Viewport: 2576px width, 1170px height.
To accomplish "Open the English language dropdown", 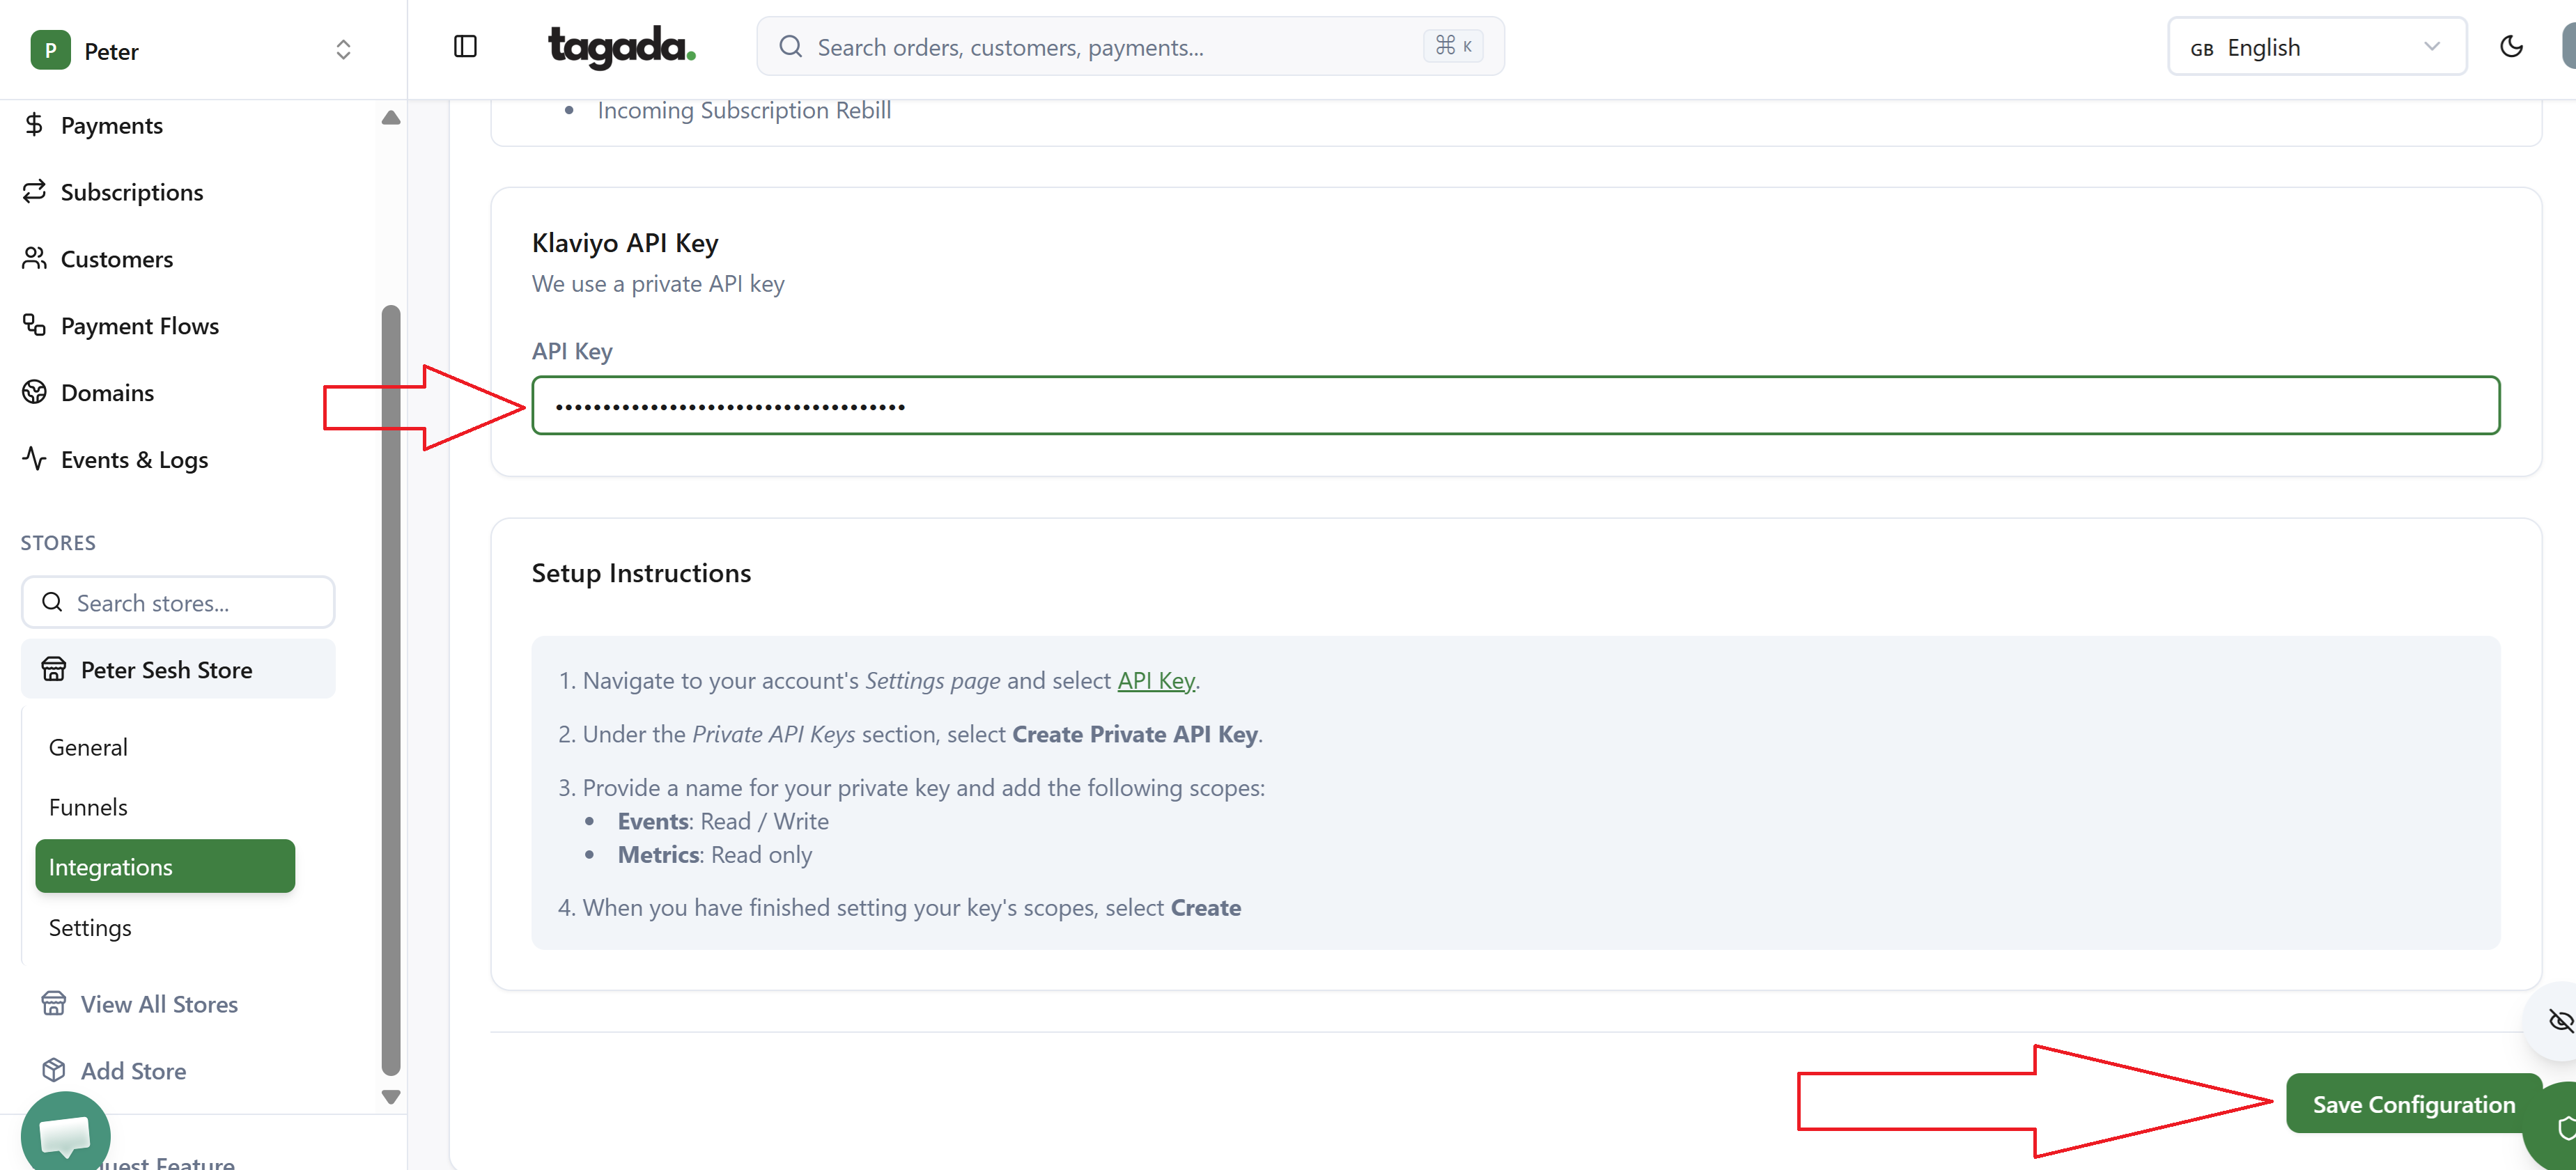I will pyautogui.click(x=2316, y=47).
